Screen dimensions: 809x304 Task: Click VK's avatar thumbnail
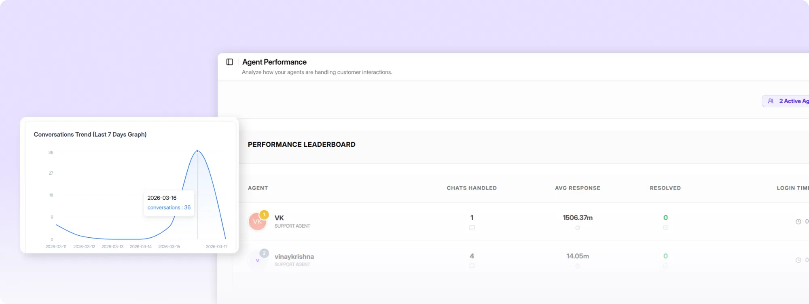click(256, 222)
